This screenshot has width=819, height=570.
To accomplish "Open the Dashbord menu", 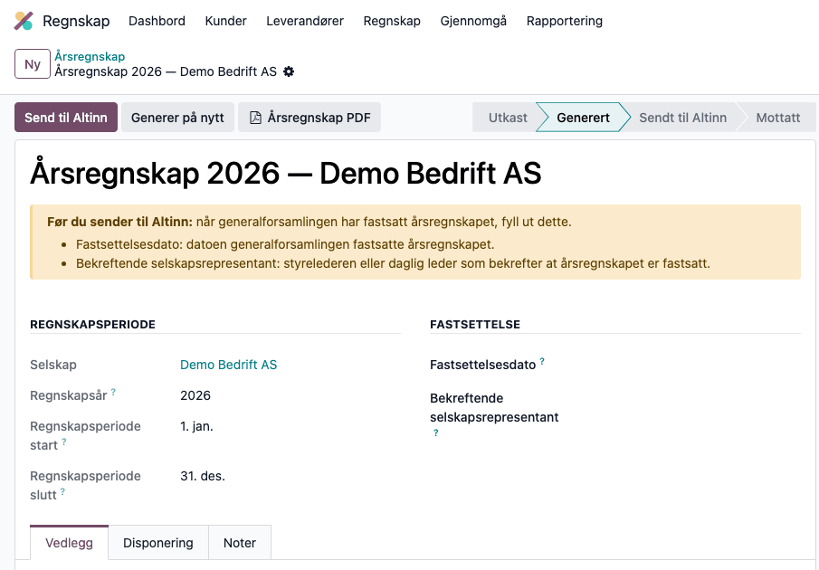I will [x=157, y=21].
